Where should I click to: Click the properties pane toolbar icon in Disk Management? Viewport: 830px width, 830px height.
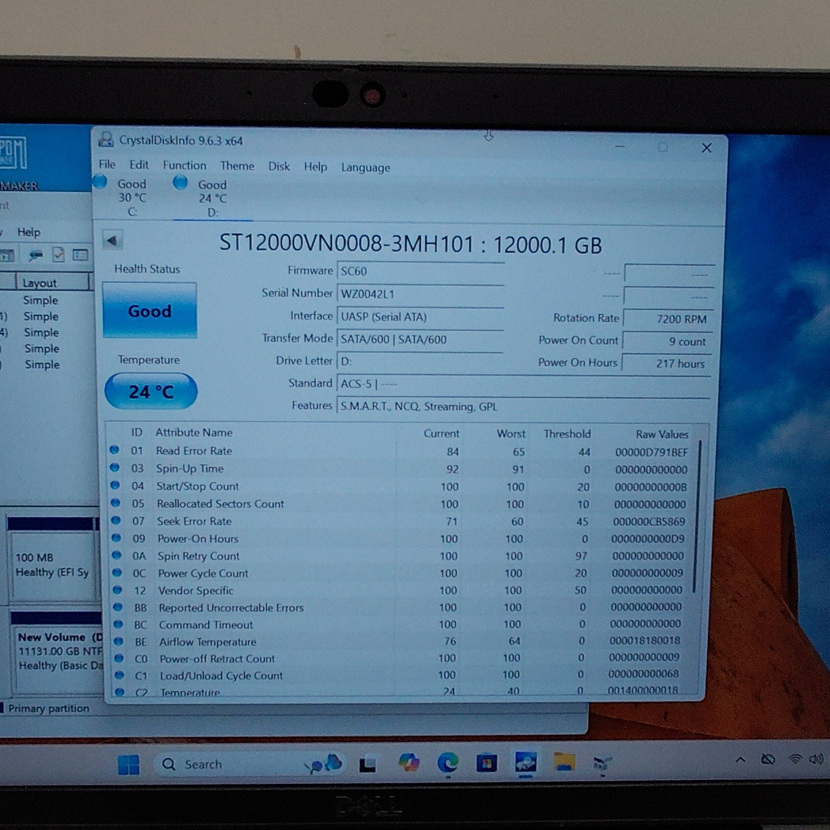[x=81, y=255]
